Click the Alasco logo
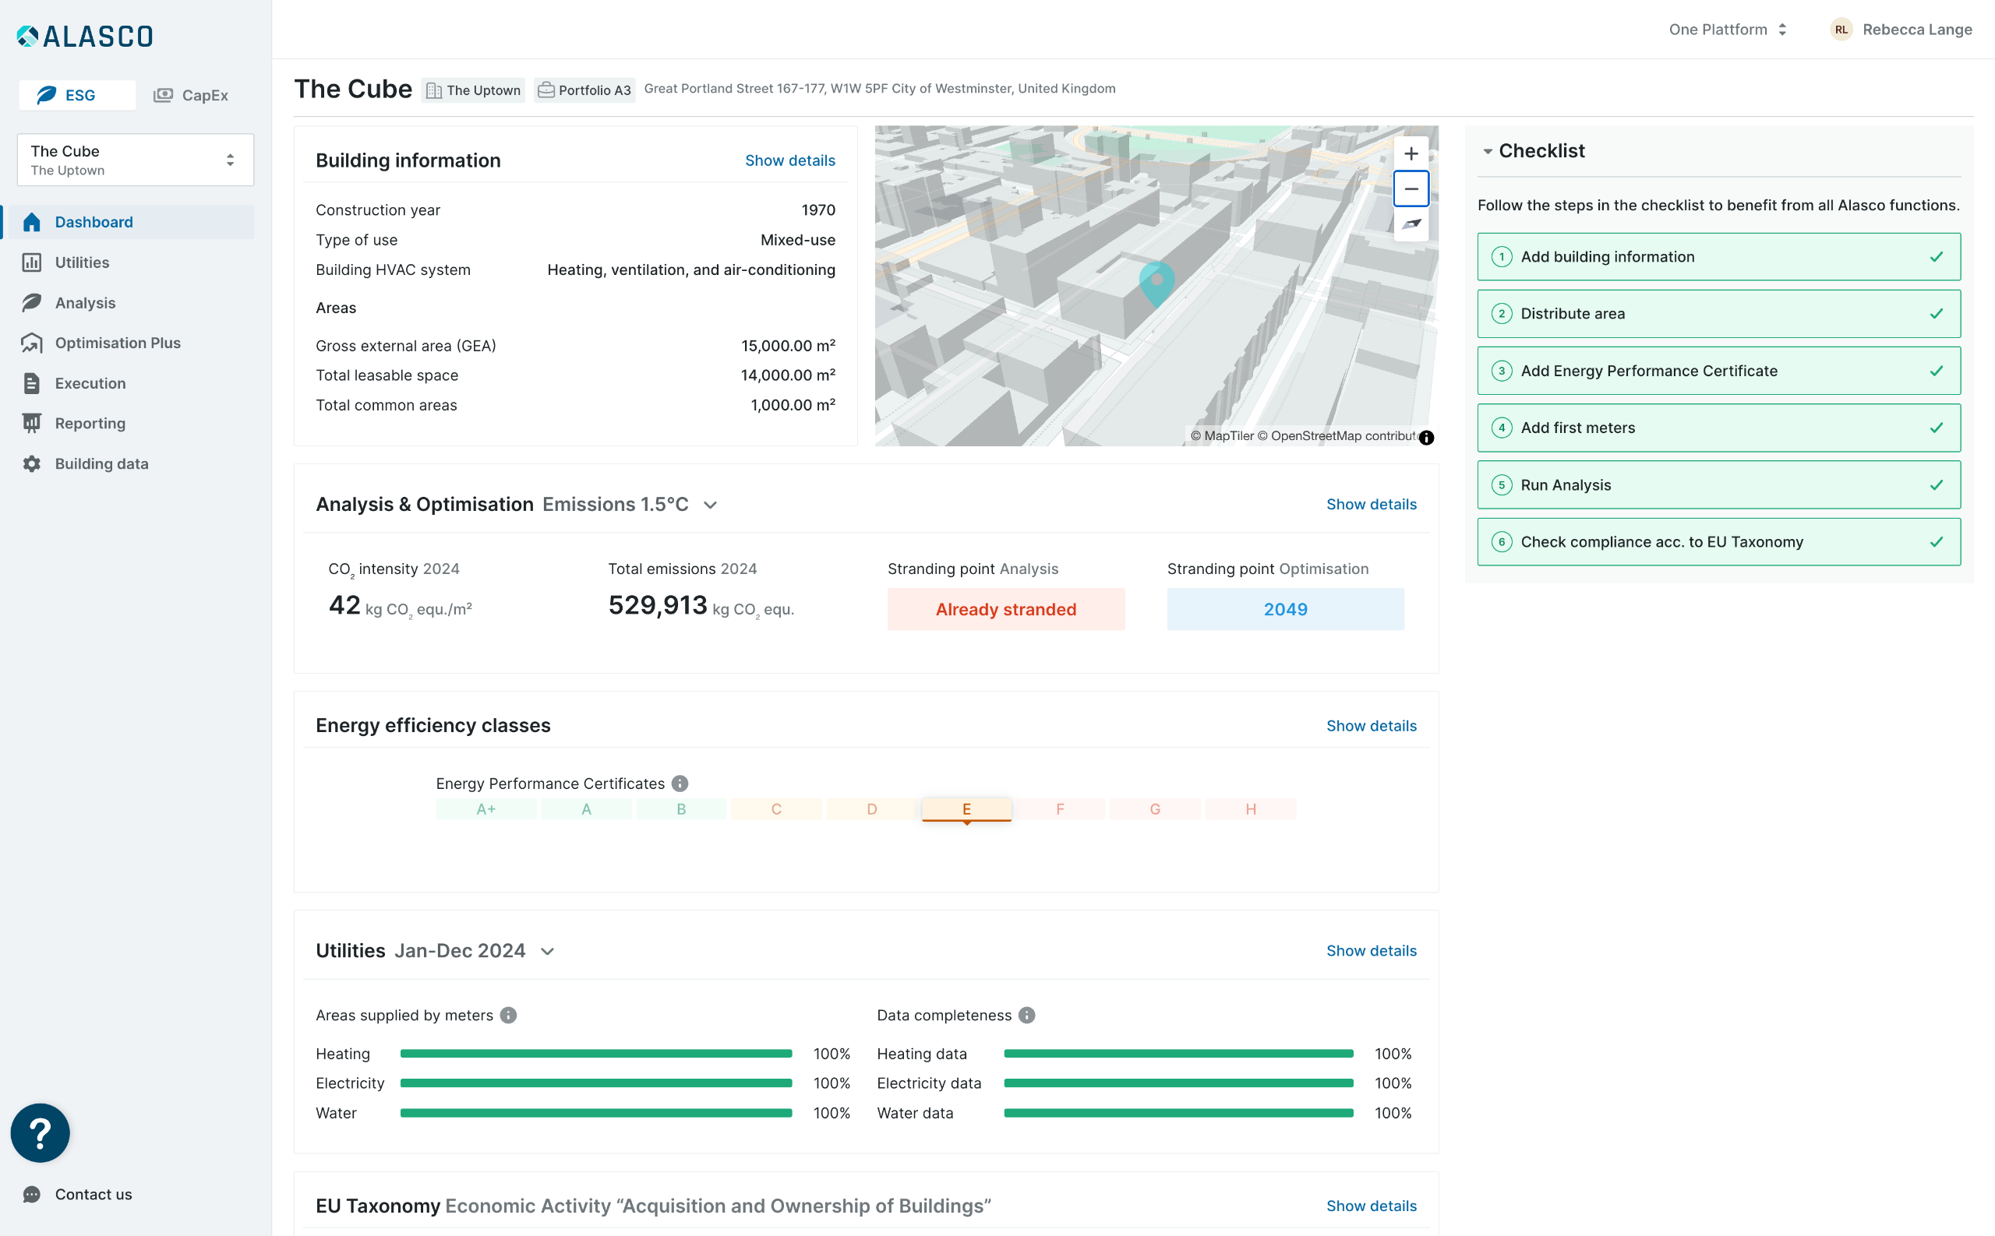Screen dimensions: 1995x1236 (85, 35)
